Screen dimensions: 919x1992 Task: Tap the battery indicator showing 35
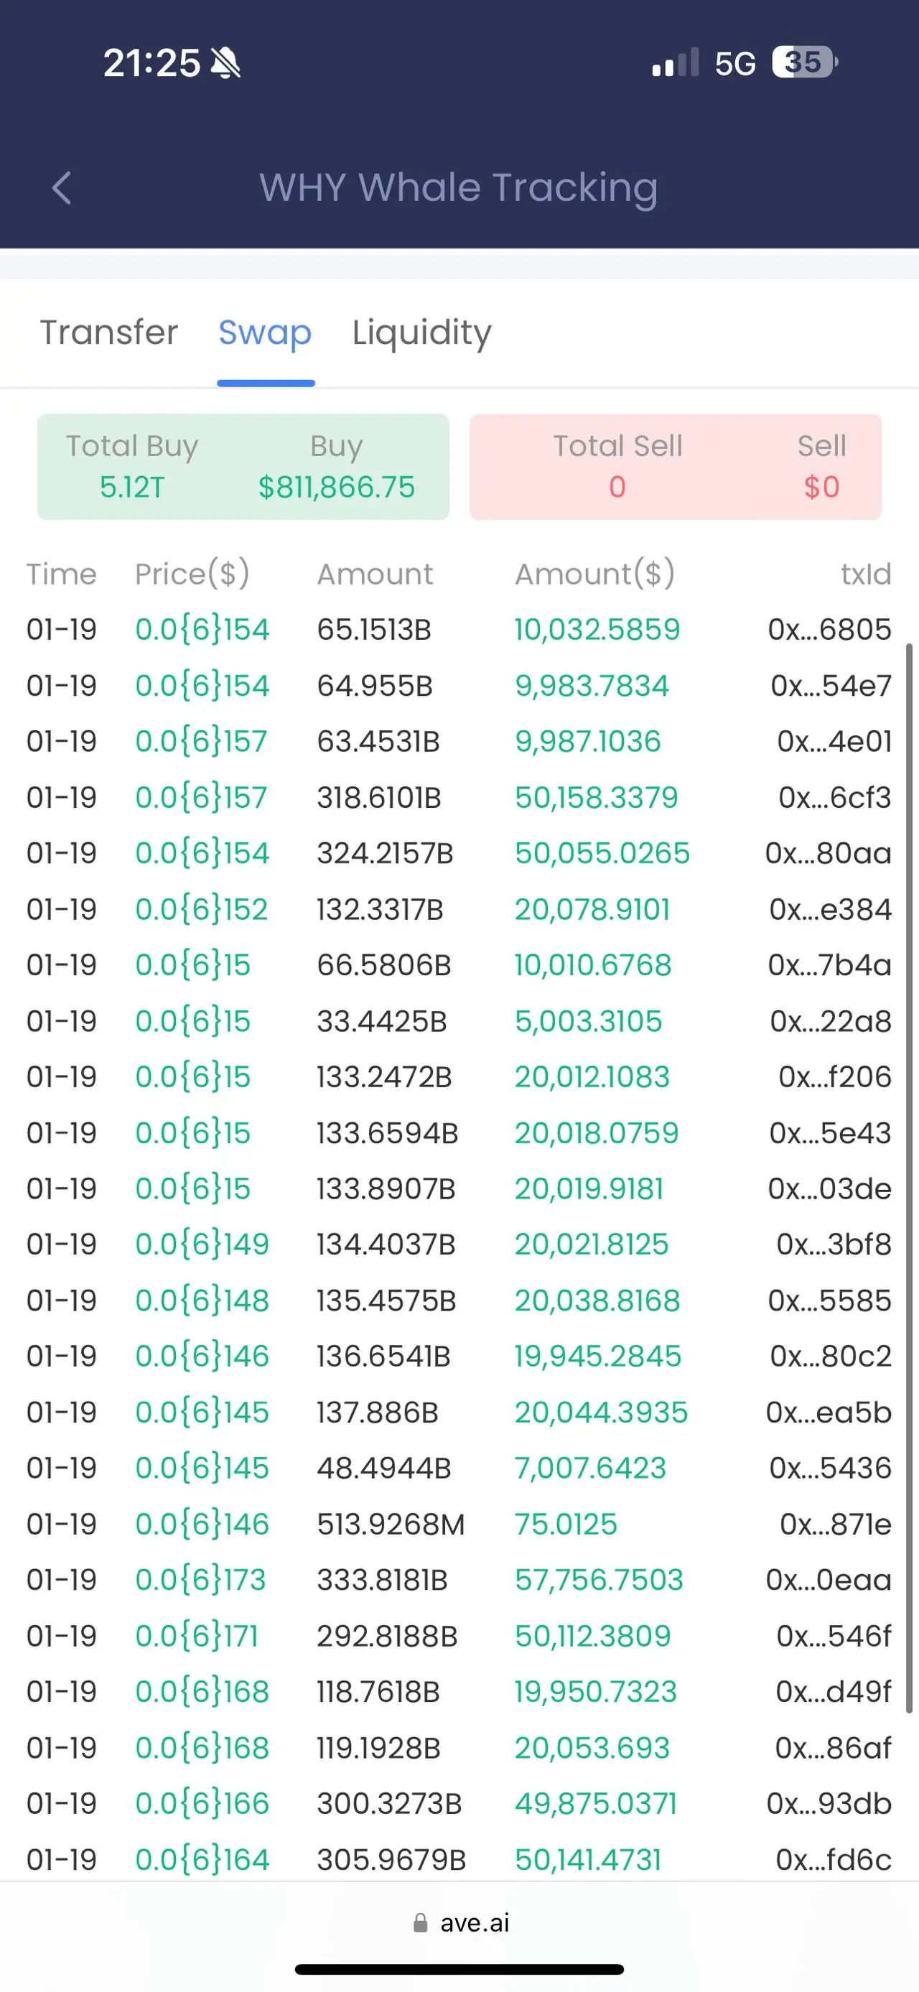(x=806, y=62)
